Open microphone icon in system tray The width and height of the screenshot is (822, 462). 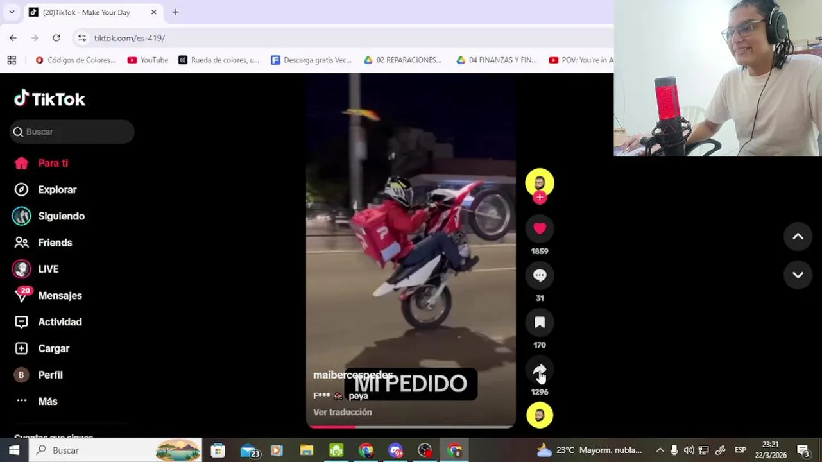[x=674, y=450]
